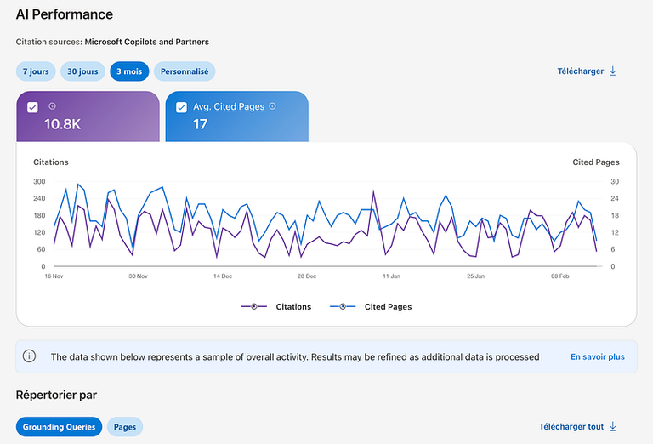Viewport: 653px width, 444px height.
Task: Click the Télécharger link
Action: (581, 71)
